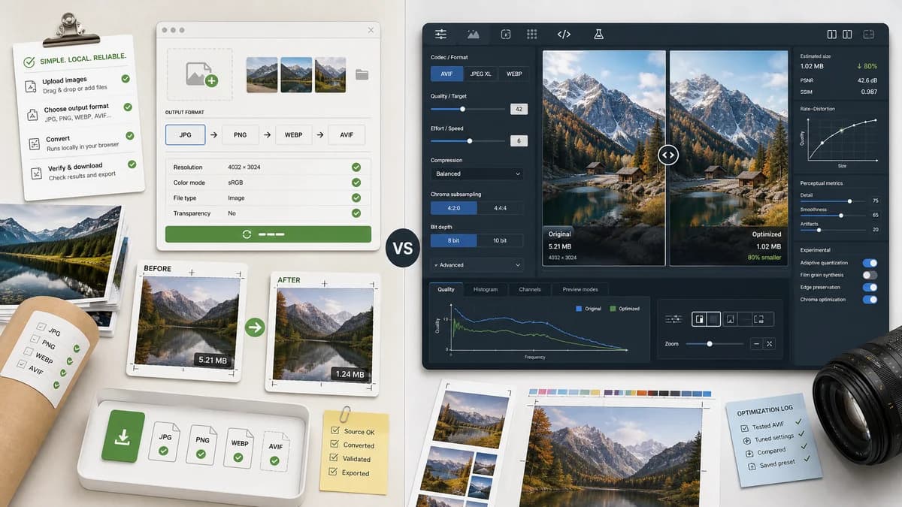Open the experimental flask icon
Screen dimensions: 902x507
[599, 34]
